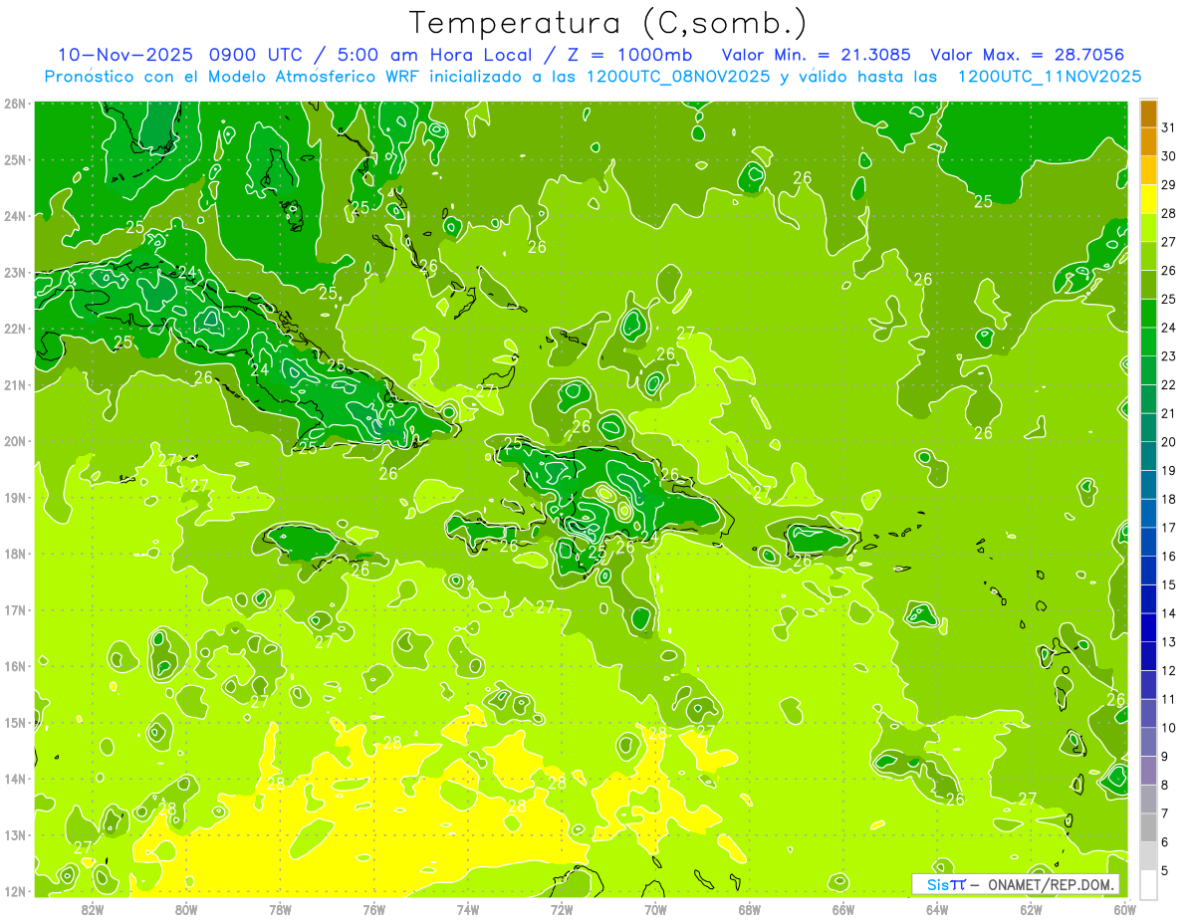The width and height of the screenshot is (1195, 923).
Task: Click the 25N latitude axis label
Action: click(14, 159)
